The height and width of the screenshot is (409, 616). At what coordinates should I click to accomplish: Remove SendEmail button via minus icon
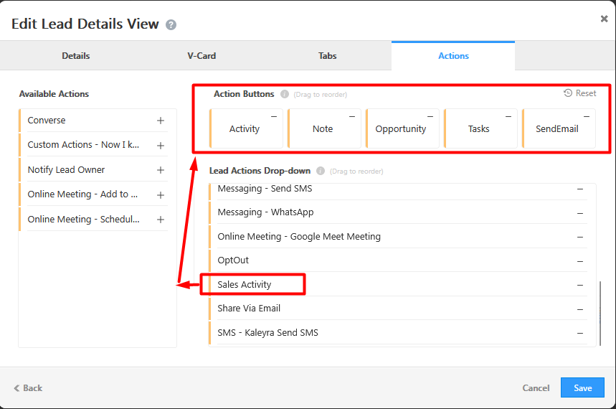coord(586,116)
